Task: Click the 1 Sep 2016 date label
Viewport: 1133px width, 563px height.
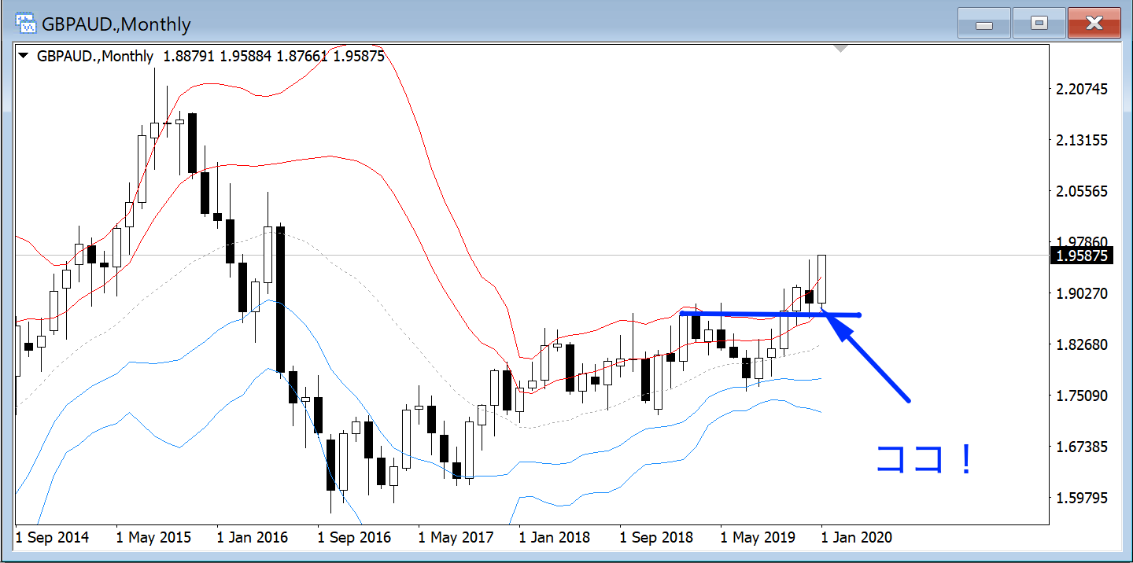Action: (354, 538)
